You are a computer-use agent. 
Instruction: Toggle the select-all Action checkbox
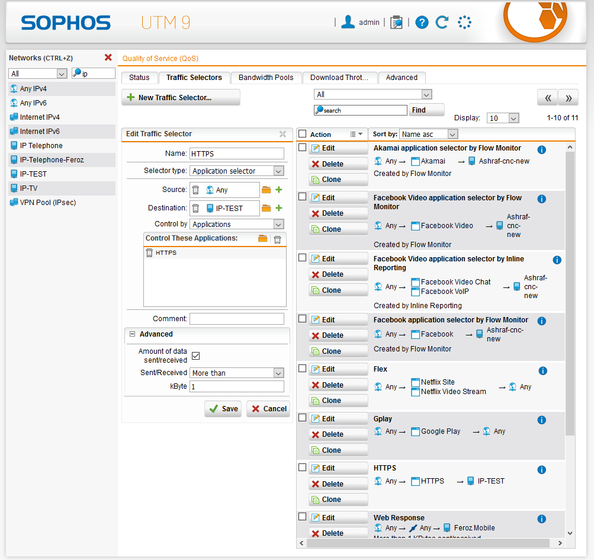click(x=302, y=134)
